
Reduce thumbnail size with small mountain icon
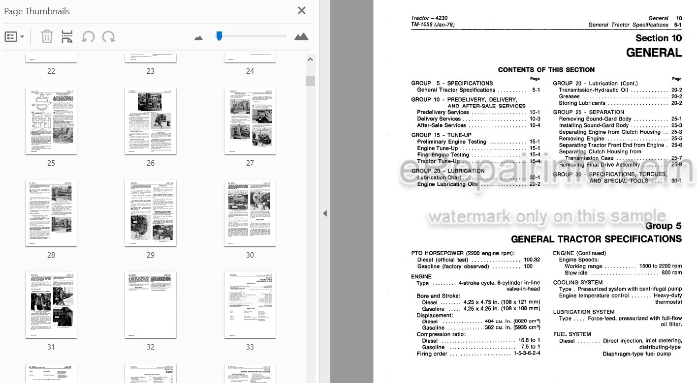click(199, 37)
